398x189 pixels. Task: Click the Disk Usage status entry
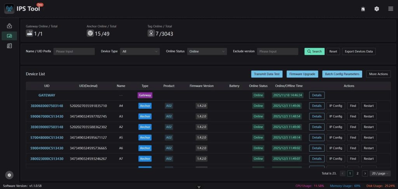pos(381,186)
